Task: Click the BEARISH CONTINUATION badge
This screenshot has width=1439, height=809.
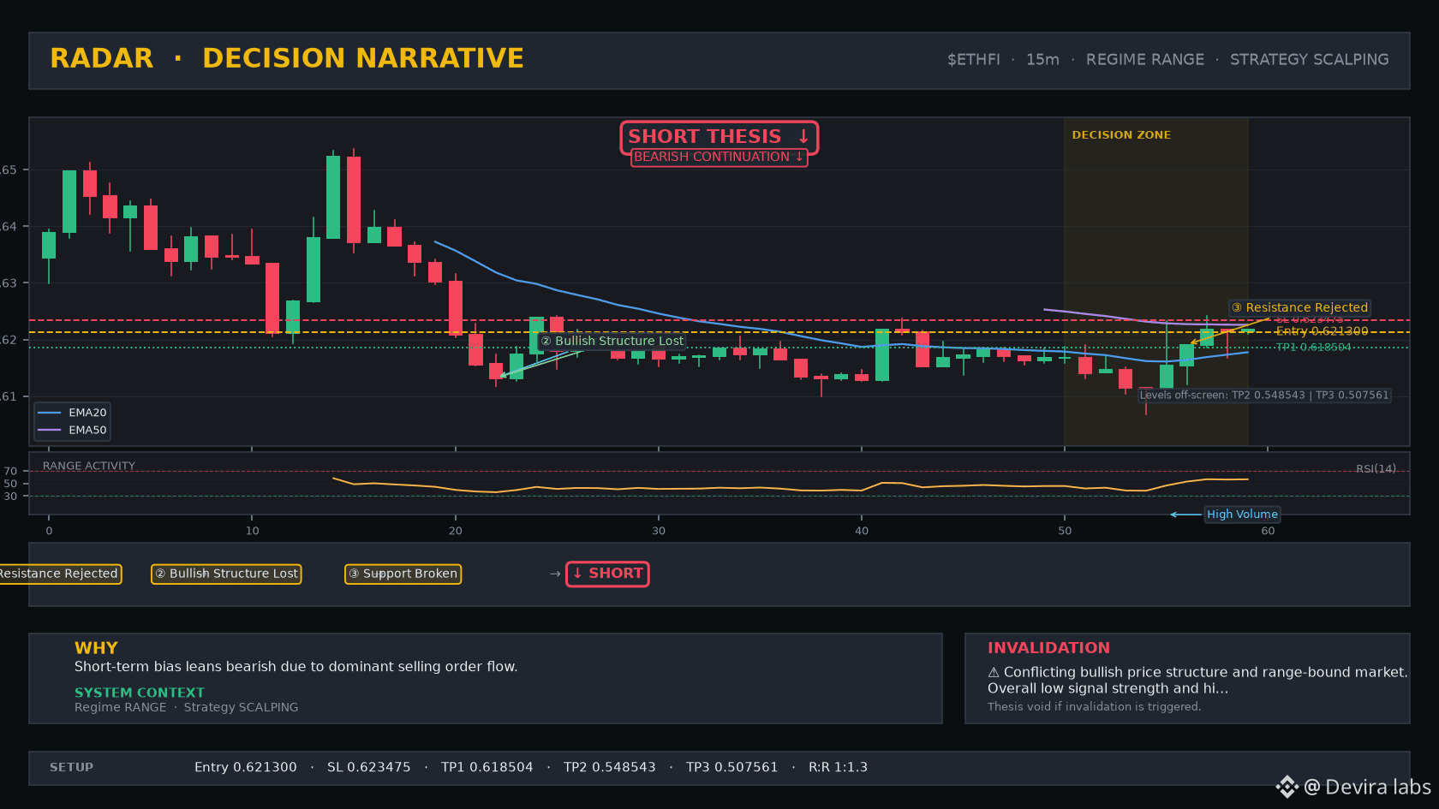Action: pyautogui.click(x=719, y=157)
